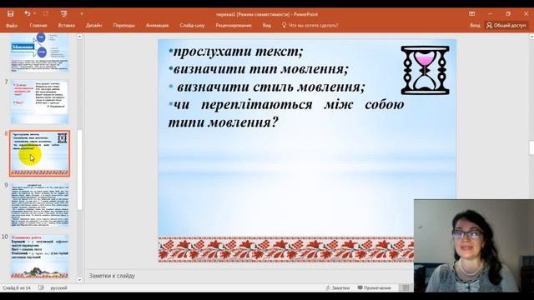
Task: Click thumbnail pane scroll up arrow
Action: click(x=80, y=37)
